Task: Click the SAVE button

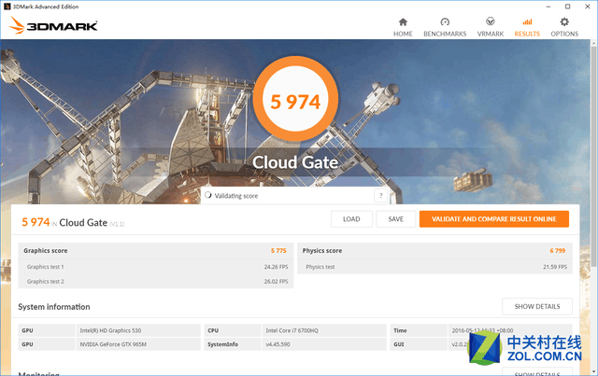Action: point(395,219)
